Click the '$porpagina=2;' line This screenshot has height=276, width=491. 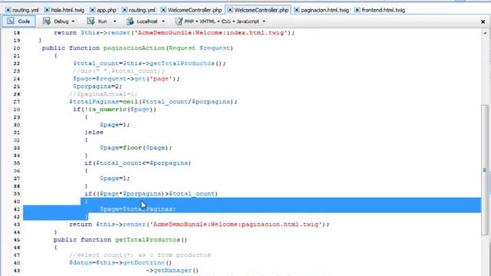click(x=97, y=87)
